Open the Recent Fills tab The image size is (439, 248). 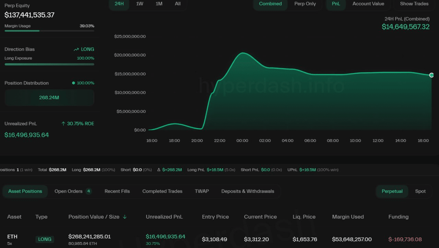coord(117,191)
